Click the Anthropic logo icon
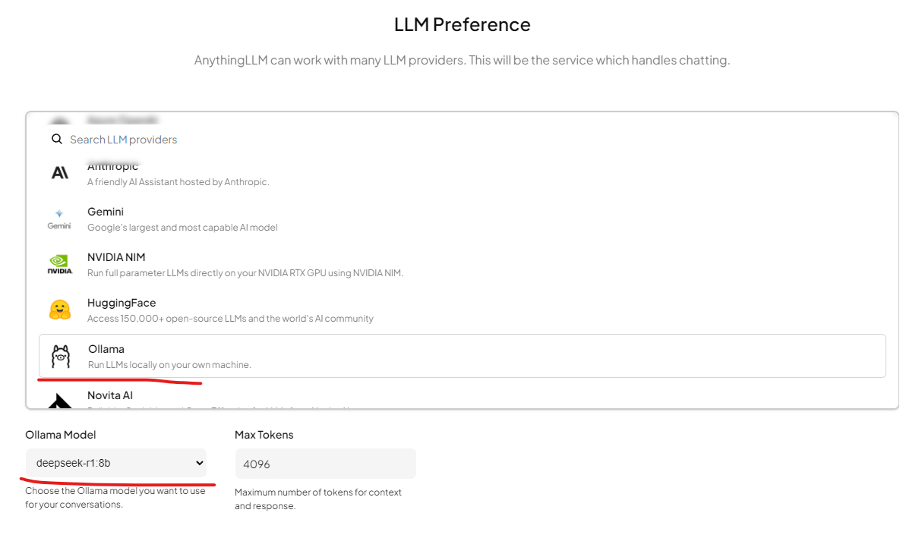 60,173
